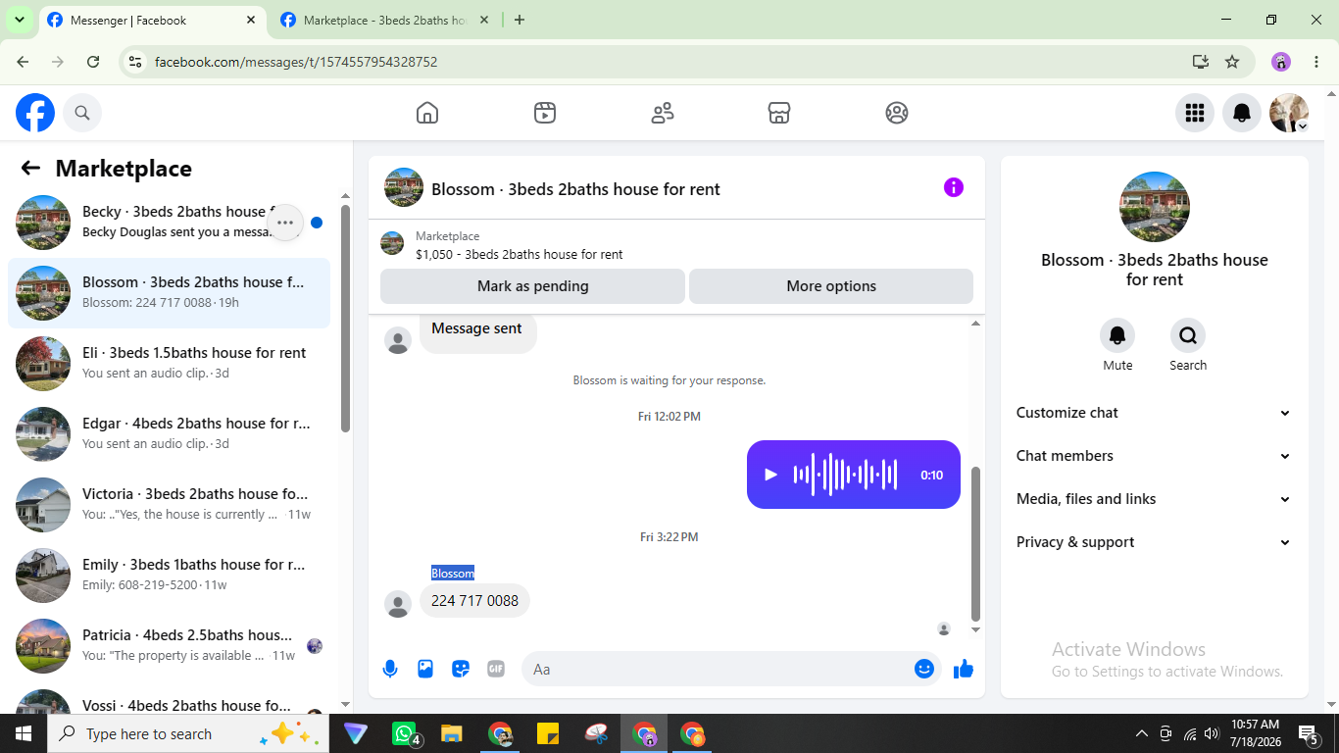This screenshot has width=1339, height=753.
Task: Open Patricia 4beds 2.5baths conversation
Action: tap(169, 646)
